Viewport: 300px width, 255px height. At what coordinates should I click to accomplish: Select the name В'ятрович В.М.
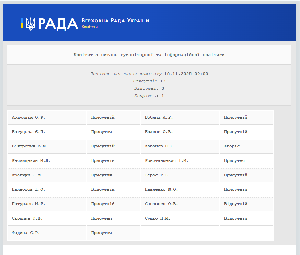(x=30, y=146)
